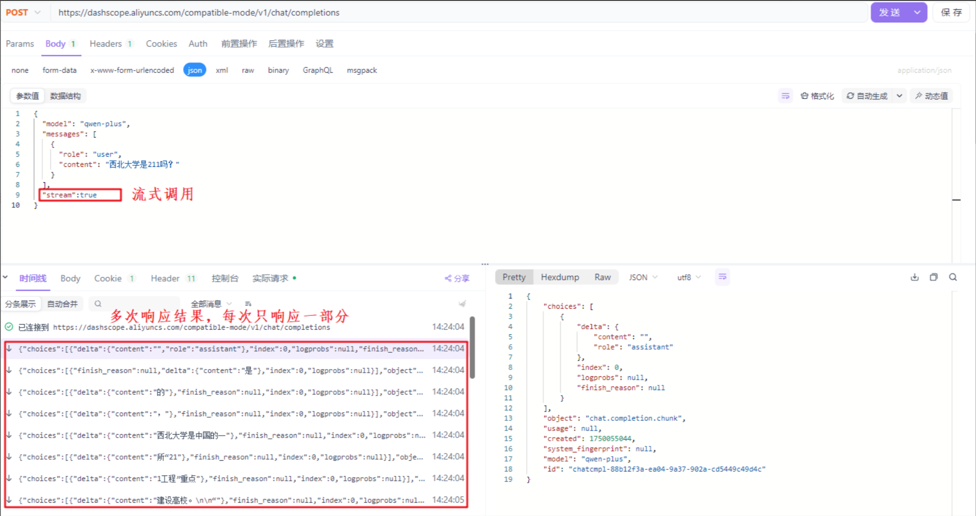This screenshot has height=516, width=976.
Task: Click the 格式化 format button
Action: click(818, 96)
